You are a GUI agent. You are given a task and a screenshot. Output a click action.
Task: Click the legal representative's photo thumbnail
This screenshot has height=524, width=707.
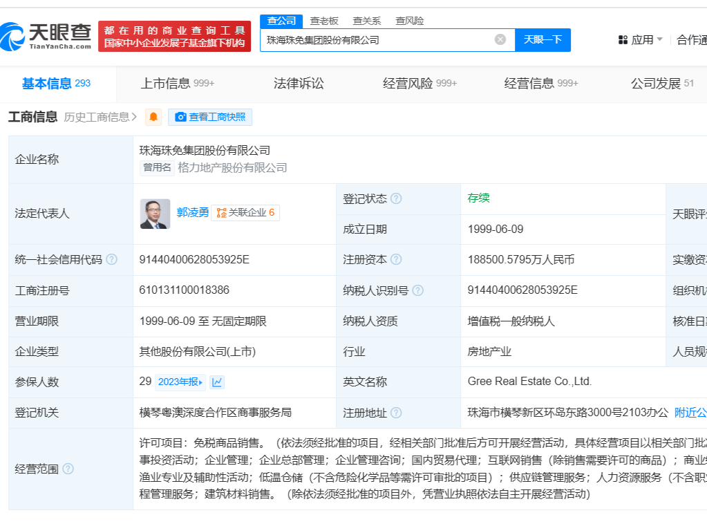[x=155, y=214]
